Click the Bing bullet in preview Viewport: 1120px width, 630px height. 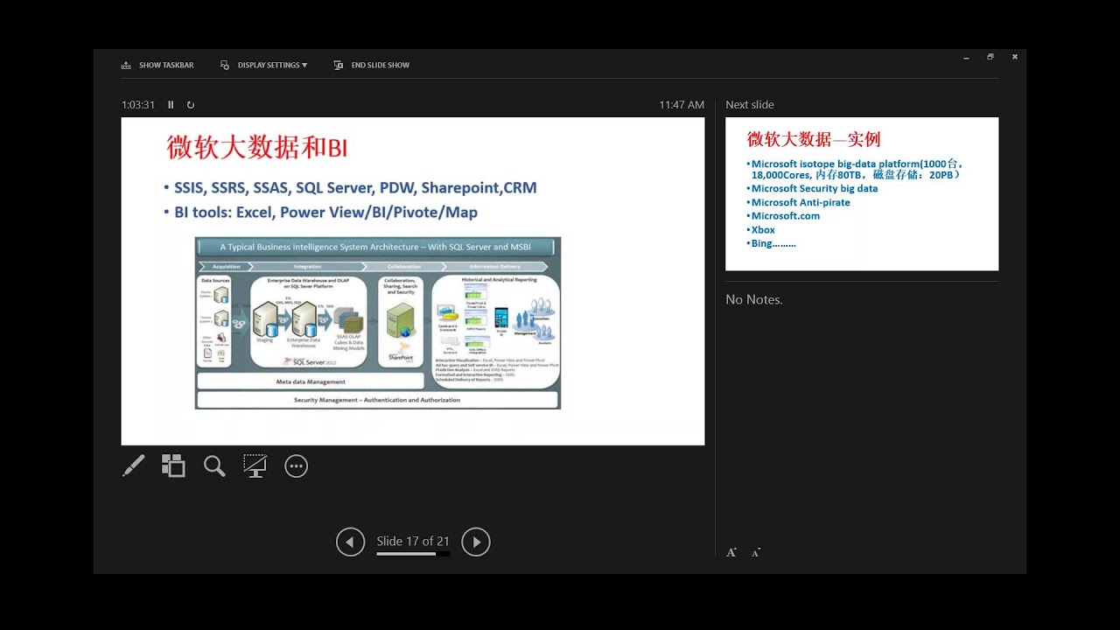(772, 243)
